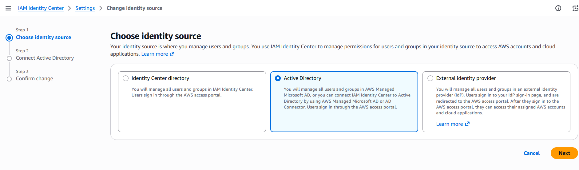The height and width of the screenshot is (170, 579).
Task: Select the Identity Center directory radio button
Action: (x=125, y=78)
